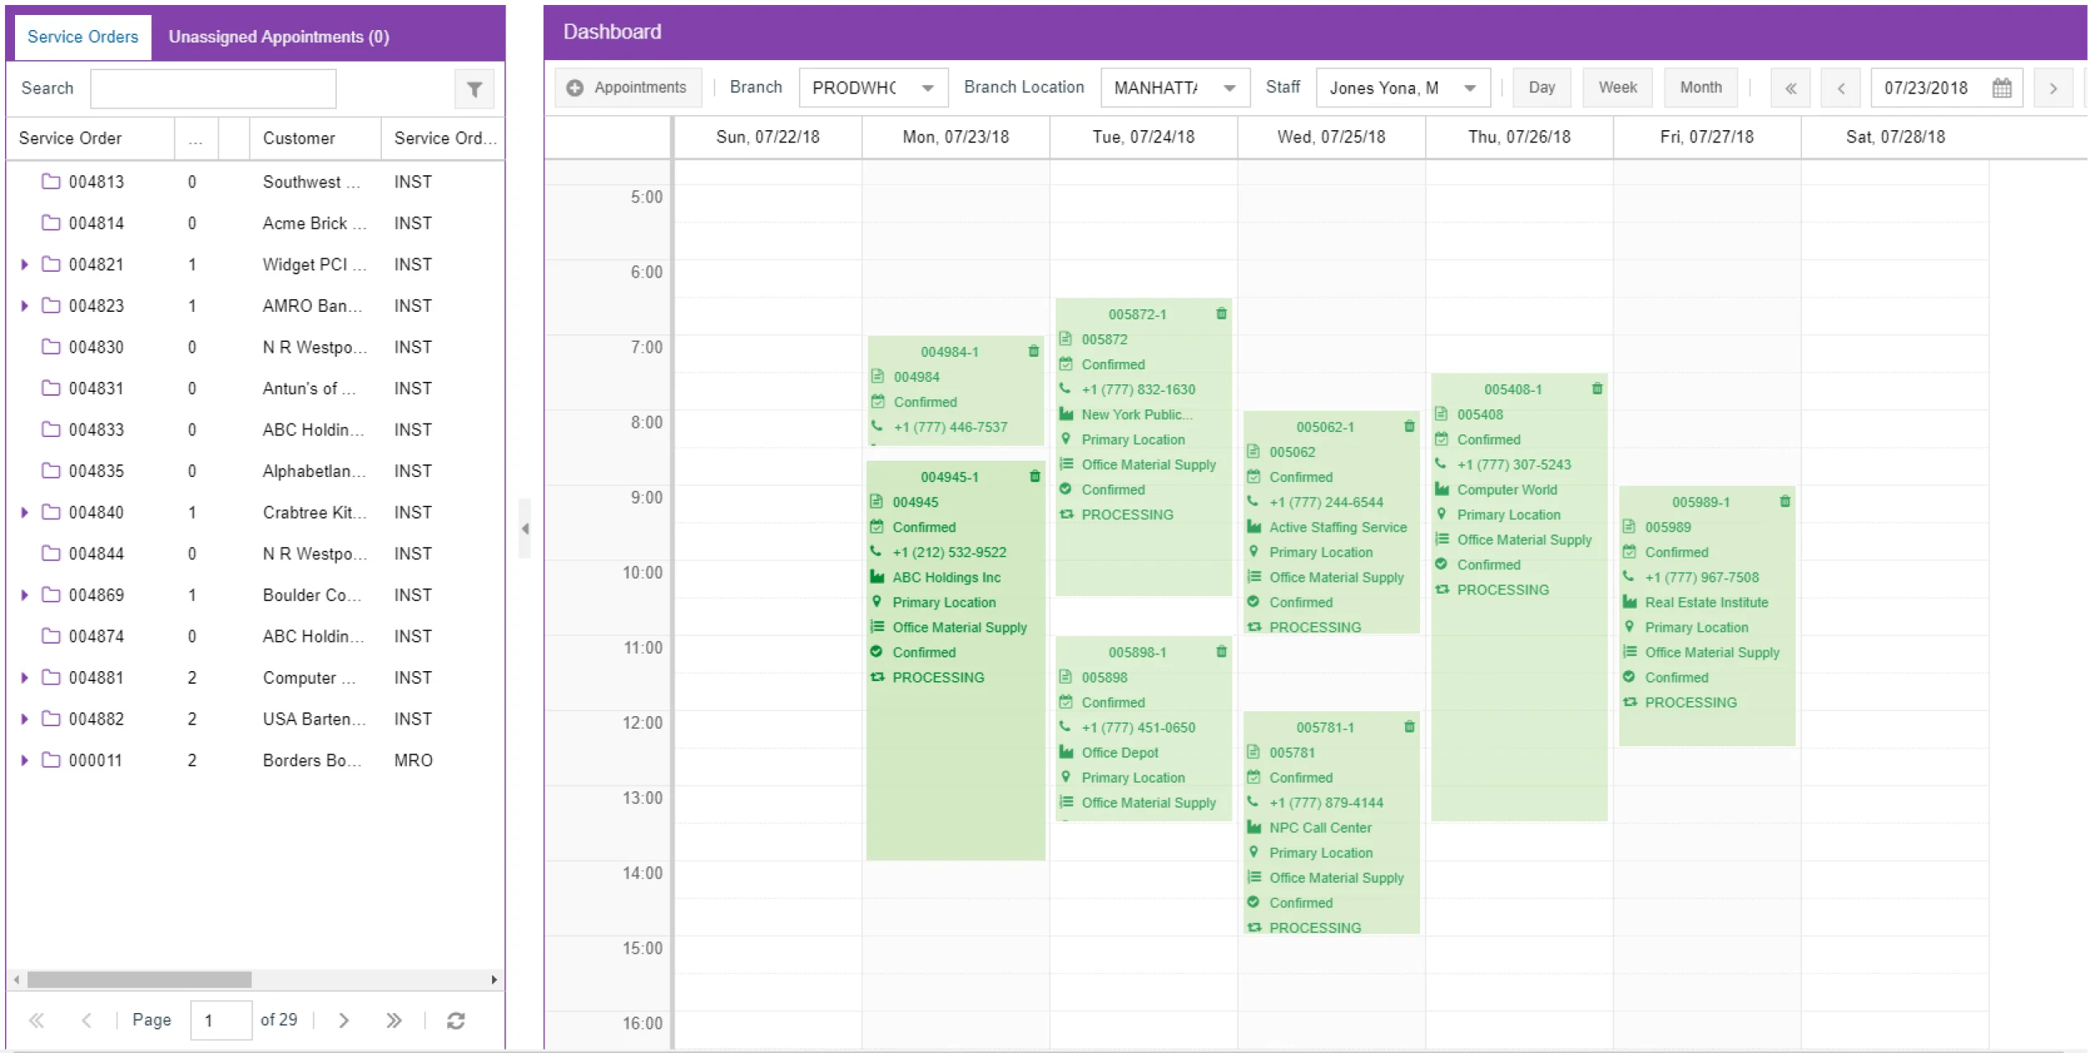Jump back with double-left arrow in dashboard
2088x1053 pixels.
coord(1790,88)
